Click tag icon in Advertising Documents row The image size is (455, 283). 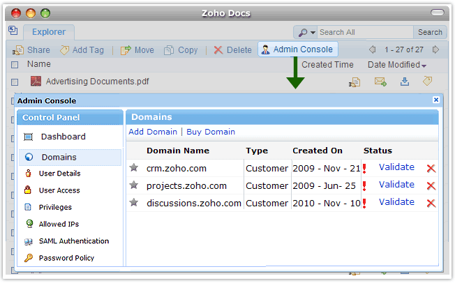pos(427,81)
